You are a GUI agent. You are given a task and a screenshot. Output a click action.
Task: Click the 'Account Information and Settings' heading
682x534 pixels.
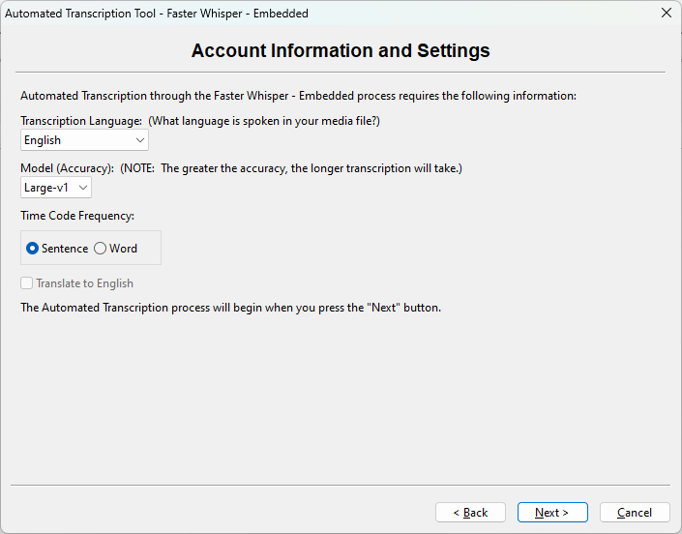tap(341, 51)
